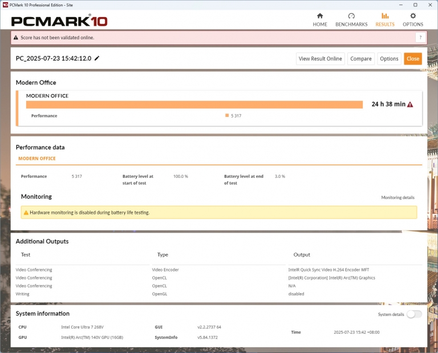Viewport: 438px width, 353px height.
Task: Open Monitoring details link
Action: tap(398, 197)
